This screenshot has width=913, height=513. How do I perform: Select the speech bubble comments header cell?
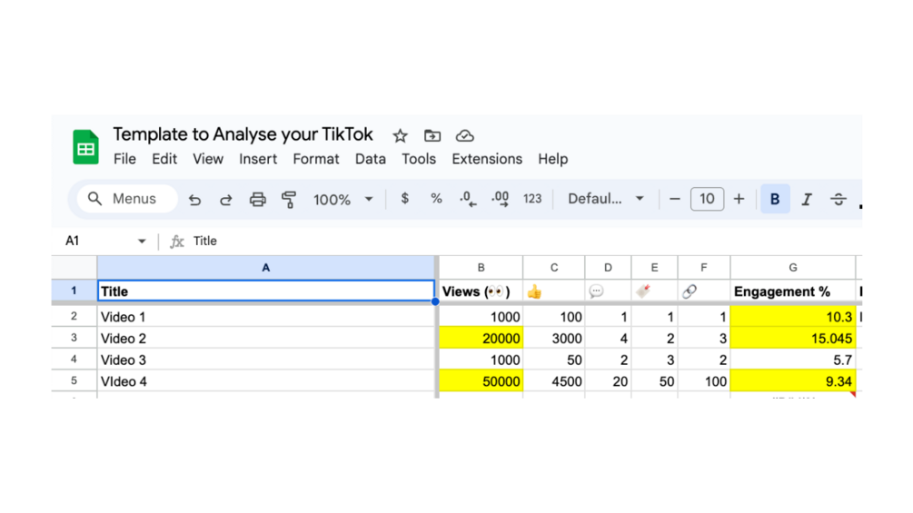(x=608, y=291)
